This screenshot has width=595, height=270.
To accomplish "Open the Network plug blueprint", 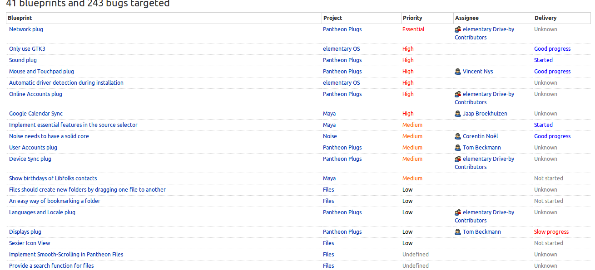I will (x=26, y=29).
